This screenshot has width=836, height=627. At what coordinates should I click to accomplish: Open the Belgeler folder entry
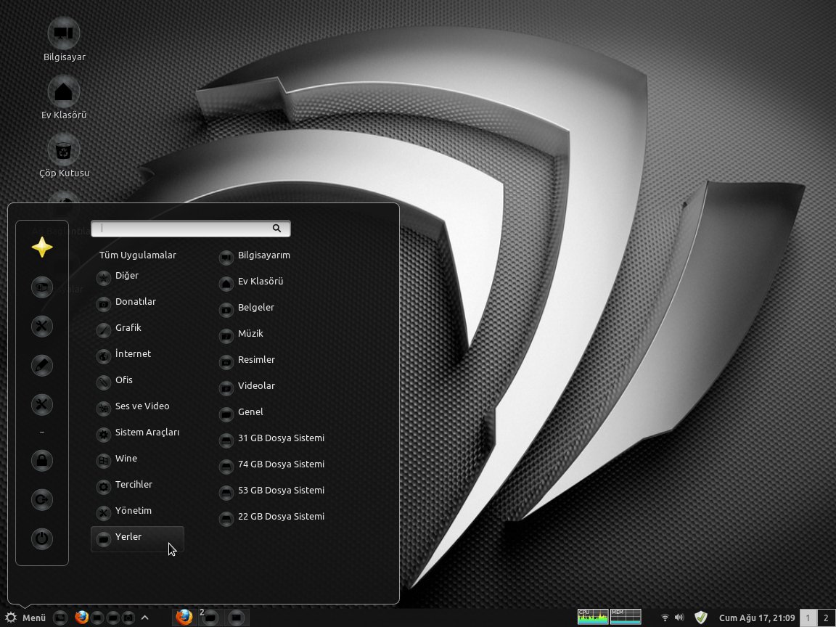tap(247, 308)
